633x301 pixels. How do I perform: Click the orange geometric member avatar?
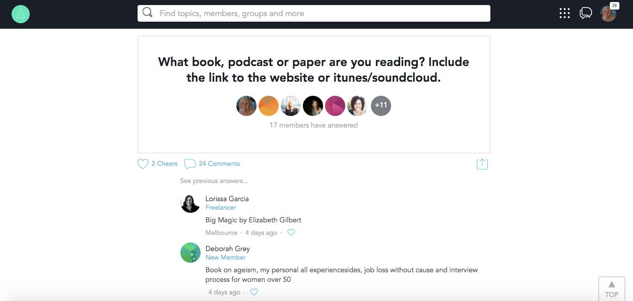[x=269, y=106]
